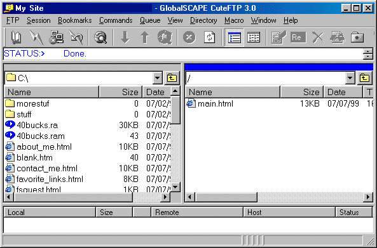The width and height of the screenshot is (377, 248).
Task: Expand the remote / path dropdown
Action: click(350, 78)
